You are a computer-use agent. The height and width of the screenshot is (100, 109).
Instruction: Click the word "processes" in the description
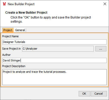coord(59,72)
